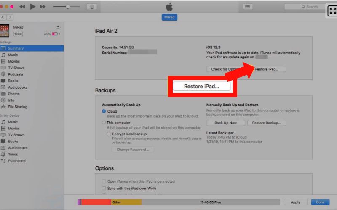Screen dimensions: 337x210
Task: Click the fullscreen expand icon in corner
Action: tap(332, 11)
